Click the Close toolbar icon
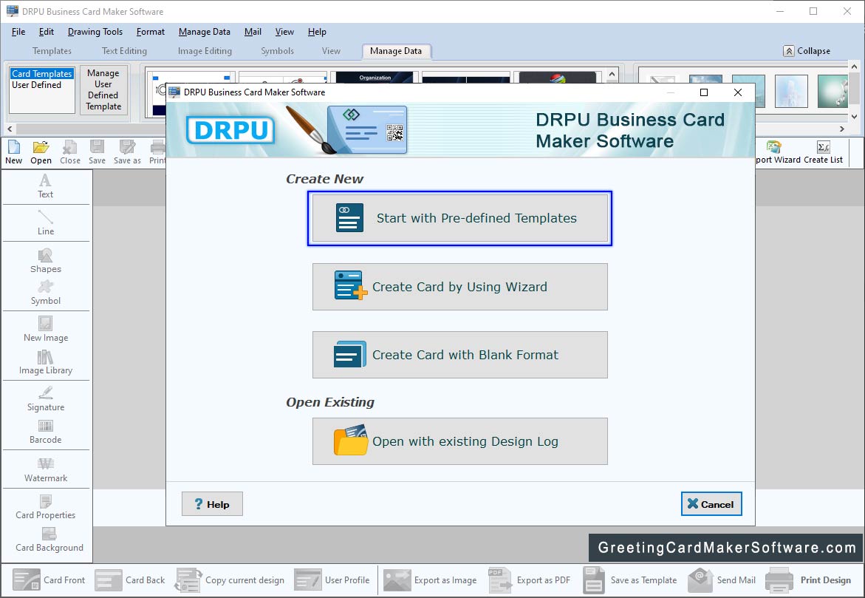 (x=70, y=152)
